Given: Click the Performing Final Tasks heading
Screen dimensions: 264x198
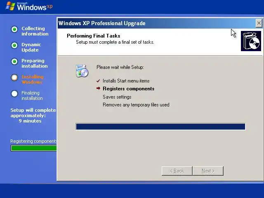Looking at the screenshot, I should click(94, 36).
